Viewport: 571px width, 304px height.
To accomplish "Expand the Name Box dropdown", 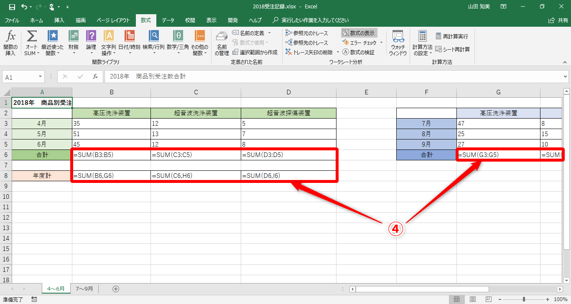I will (x=41, y=77).
